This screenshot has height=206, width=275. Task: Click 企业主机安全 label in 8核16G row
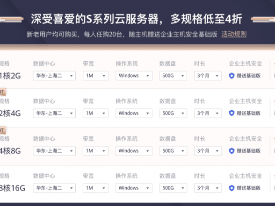pos(246,176)
